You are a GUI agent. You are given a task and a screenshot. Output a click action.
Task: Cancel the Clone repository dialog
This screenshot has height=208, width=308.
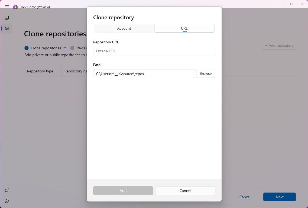185,191
